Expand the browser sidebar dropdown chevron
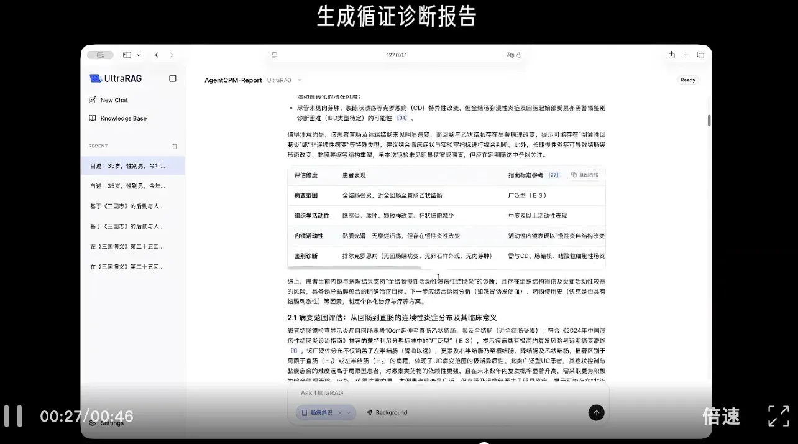The image size is (798, 444). (139, 55)
